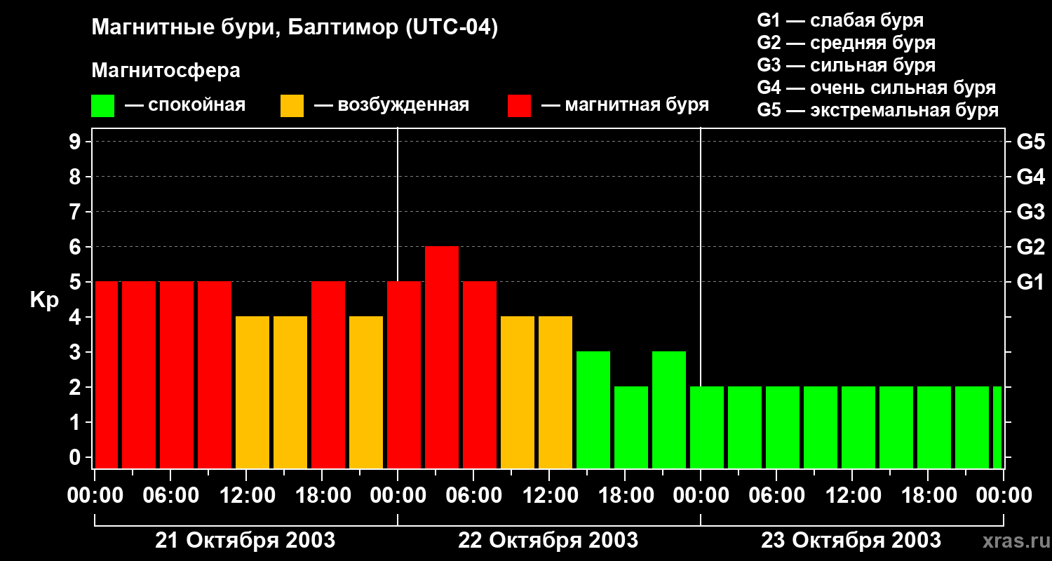Click the first red bar on 21 October
Image resolution: width=1052 pixels, height=561 pixels.
point(107,375)
